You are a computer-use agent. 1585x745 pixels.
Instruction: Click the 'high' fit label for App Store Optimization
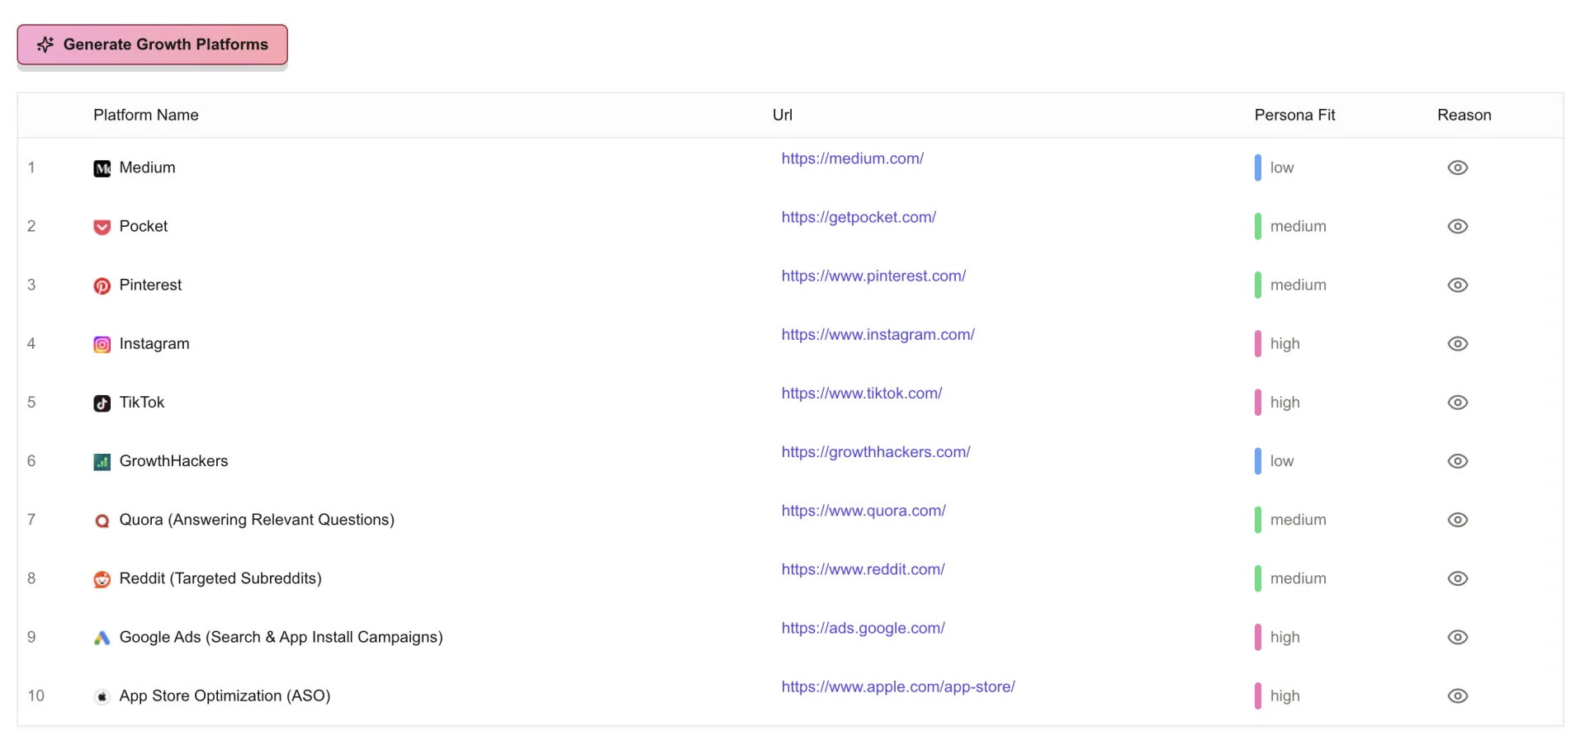[x=1285, y=695]
